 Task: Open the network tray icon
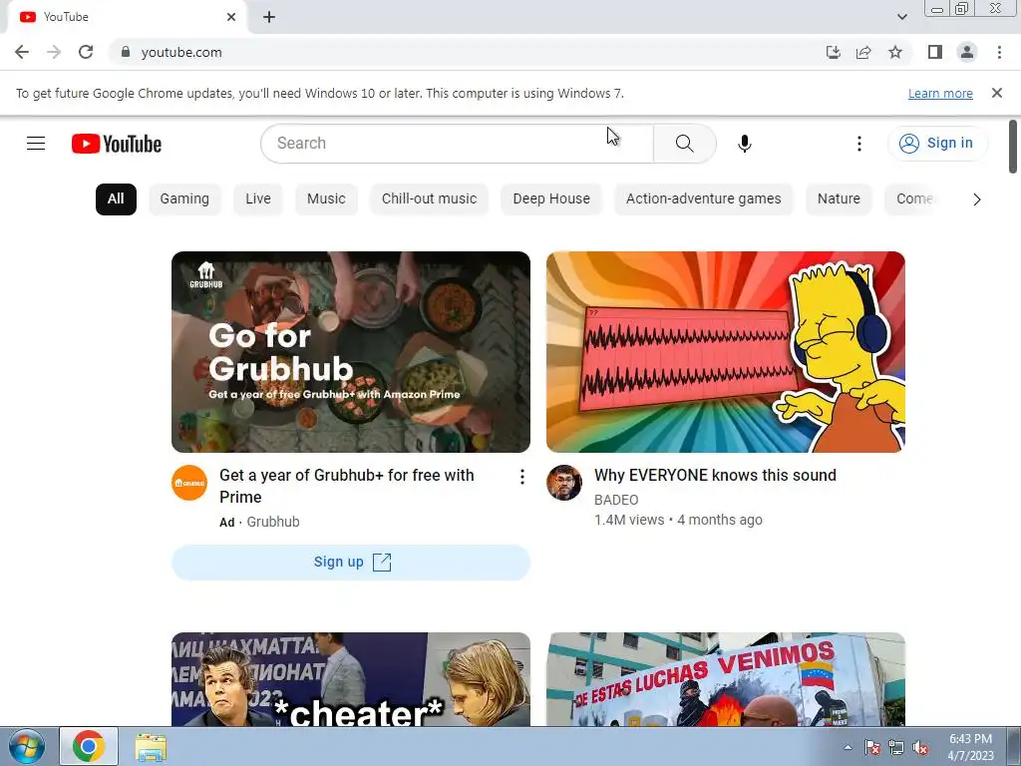point(896,747)
